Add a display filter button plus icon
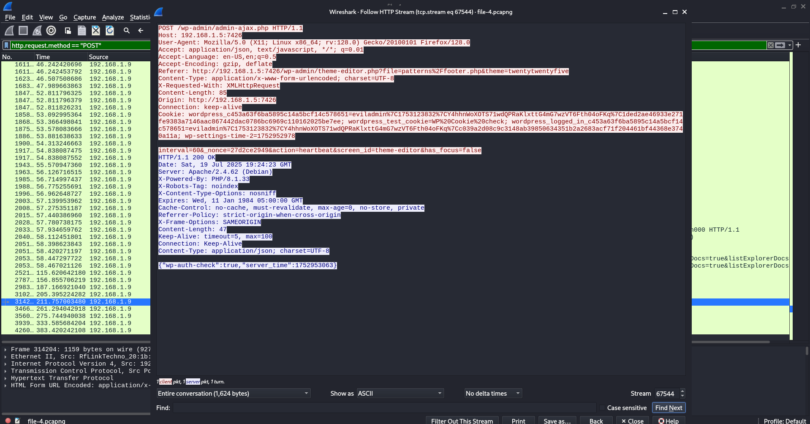Viewport: 810px width, 424px height. point(798,45)
